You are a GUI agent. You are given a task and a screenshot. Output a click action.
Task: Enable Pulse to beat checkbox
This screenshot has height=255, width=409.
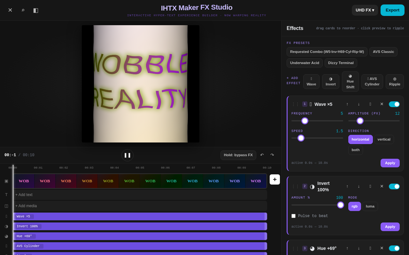(293, 216)
